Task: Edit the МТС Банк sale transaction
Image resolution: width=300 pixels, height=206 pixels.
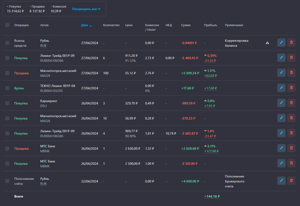Action: point(281,148)
